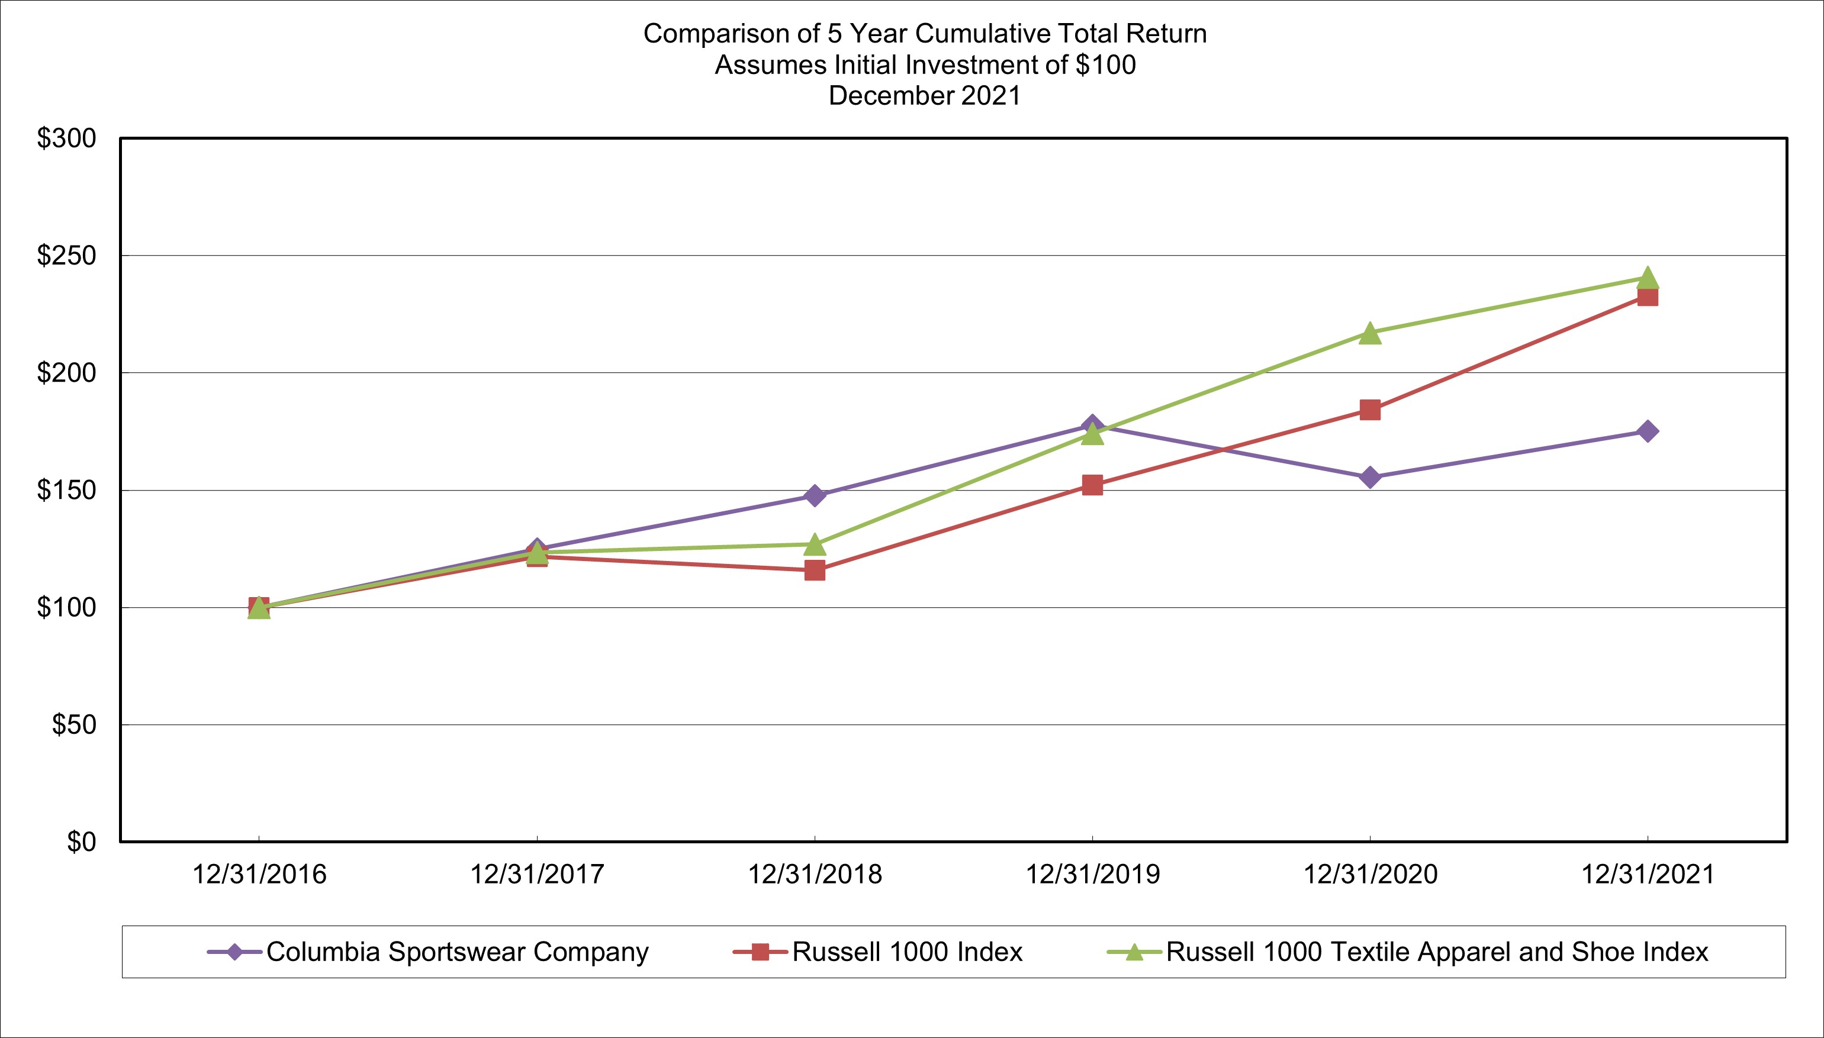Select the green triangle marker at 12/31/2018
1824x1038 pixels.
coord(814,544)
